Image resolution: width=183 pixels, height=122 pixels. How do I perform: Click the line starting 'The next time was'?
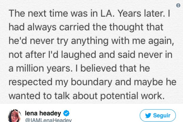tap(89, 13)
